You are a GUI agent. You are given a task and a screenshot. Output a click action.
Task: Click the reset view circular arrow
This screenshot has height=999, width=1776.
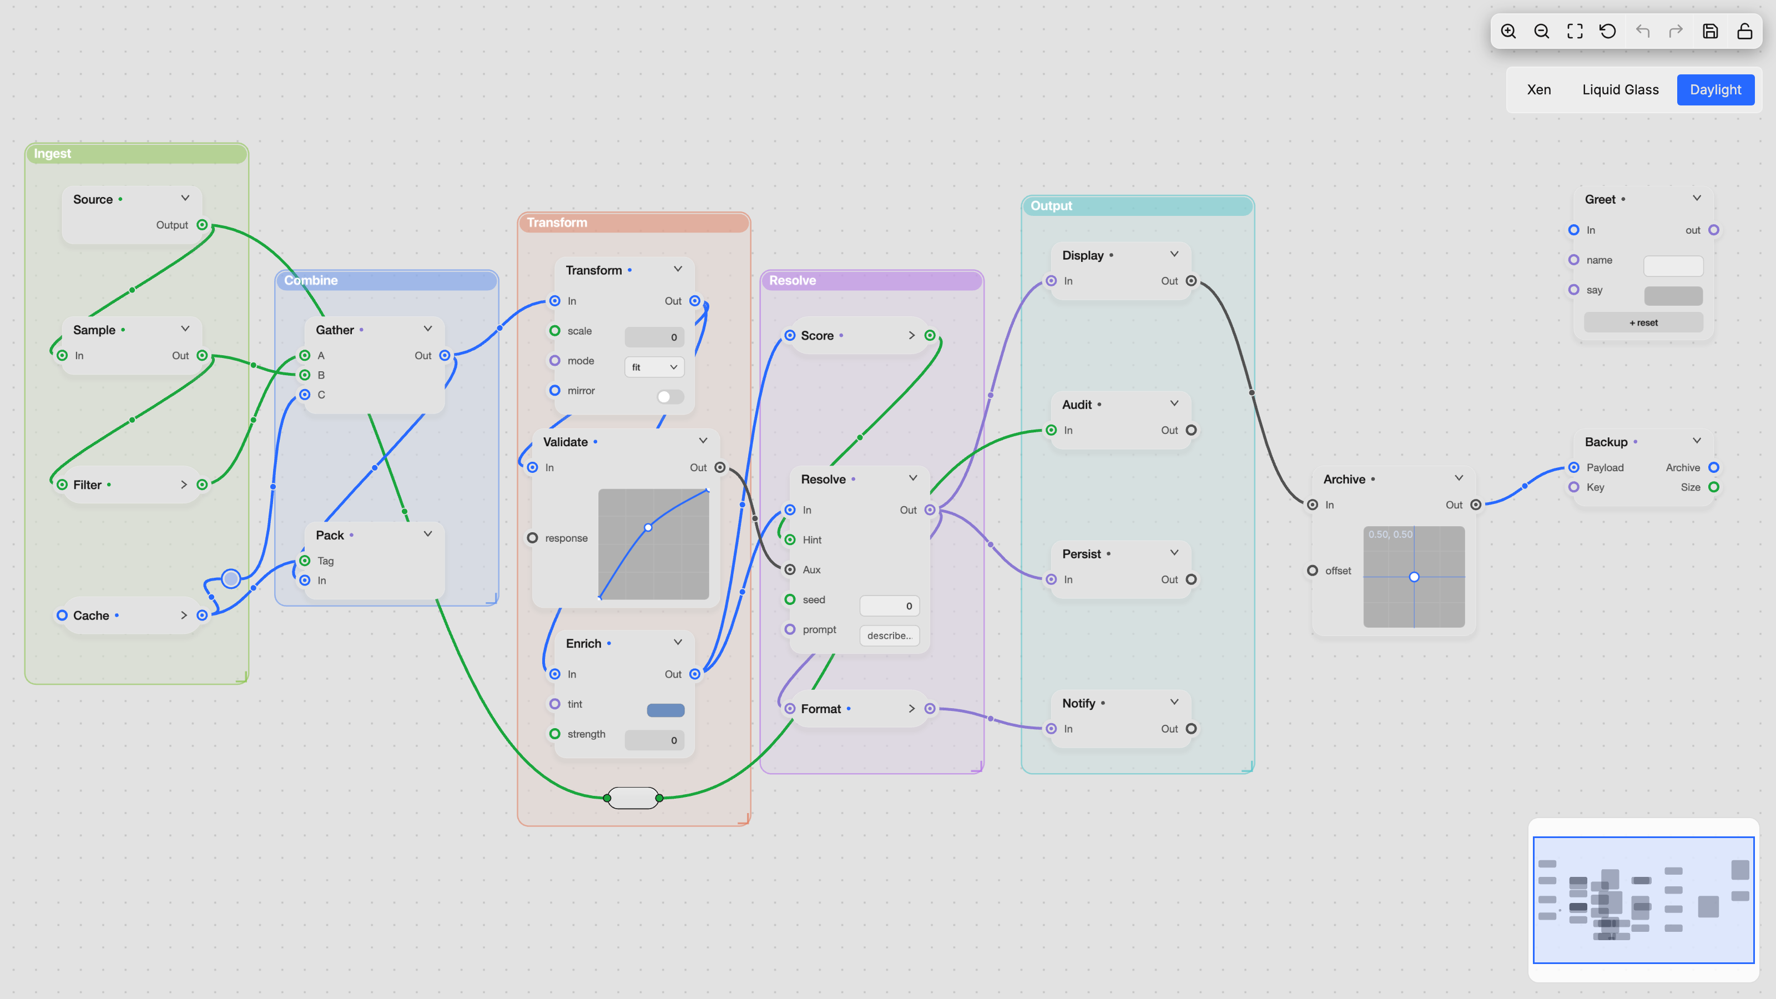coord(1608,31)
